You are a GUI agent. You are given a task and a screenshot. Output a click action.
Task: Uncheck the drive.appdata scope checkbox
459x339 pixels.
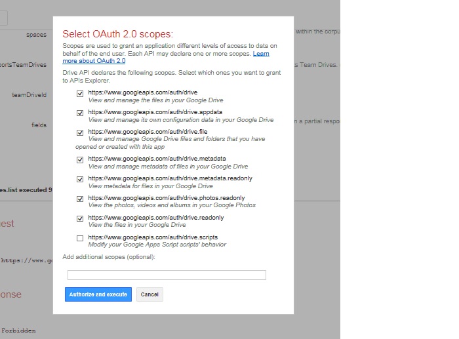(80, 113)
